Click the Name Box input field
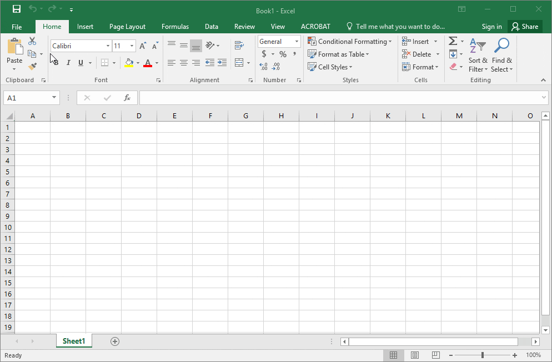Screen dimensions: 552x362 (28, 97)
